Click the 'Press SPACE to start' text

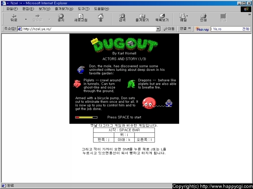pos(124,117)
